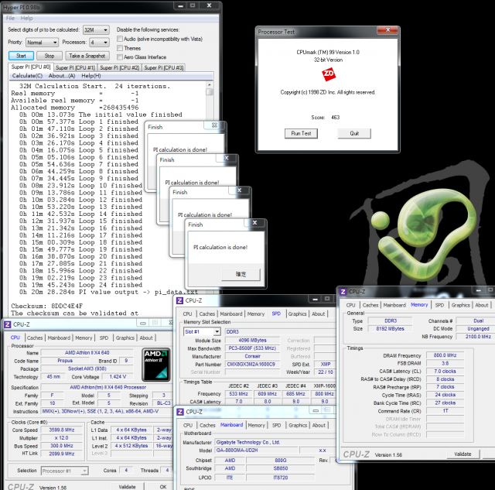Open Caches tab in CPU-Z CPU window
Image resolution: width=495 pixels, height=490 pixels.
click(x=35, y=338)
